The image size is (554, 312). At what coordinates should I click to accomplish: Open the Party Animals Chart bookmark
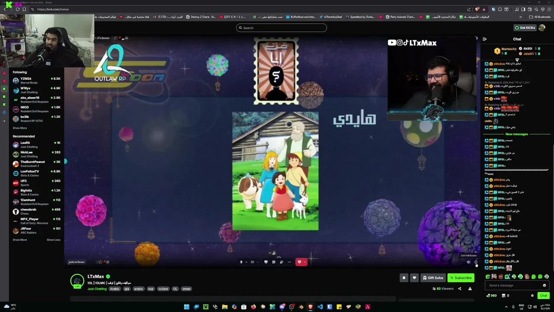pyautogui.click(x=400, y=17)
